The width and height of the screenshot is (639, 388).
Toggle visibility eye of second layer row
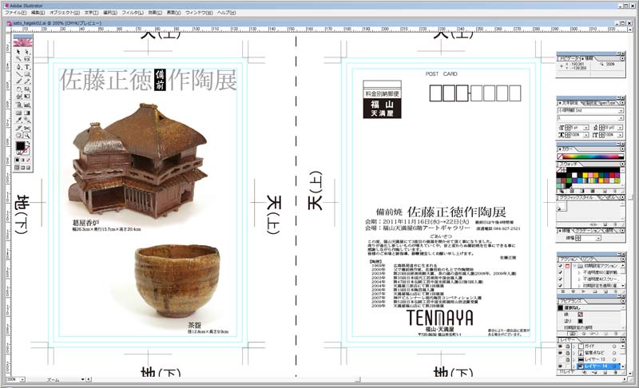(561, 353)
